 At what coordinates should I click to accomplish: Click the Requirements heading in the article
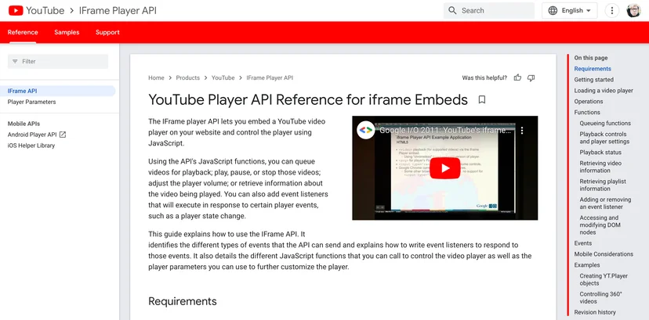[183, 301]
